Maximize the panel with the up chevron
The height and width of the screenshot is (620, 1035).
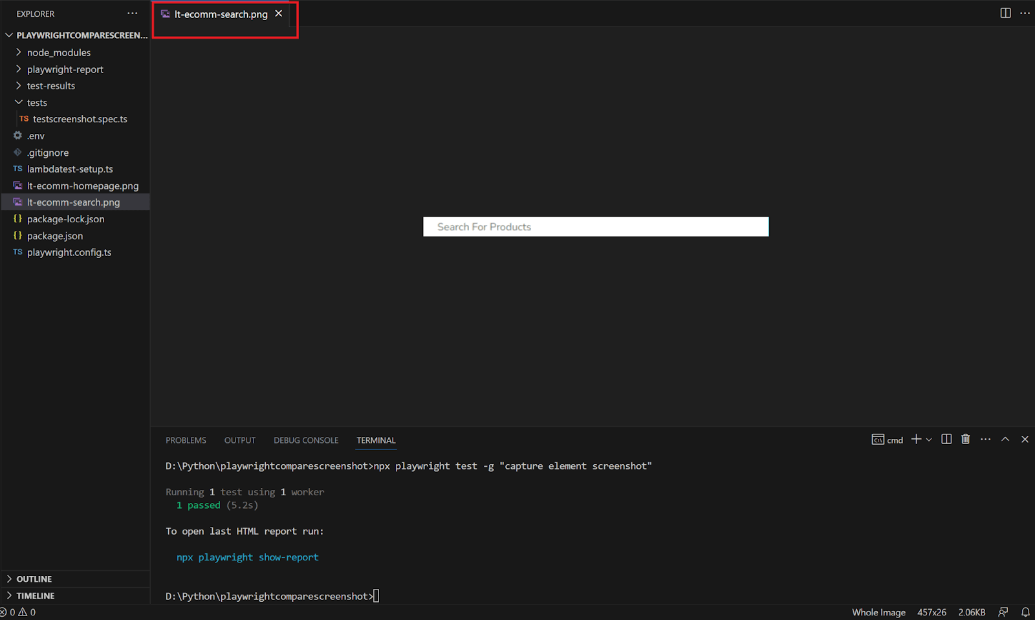click(1005, 440)
